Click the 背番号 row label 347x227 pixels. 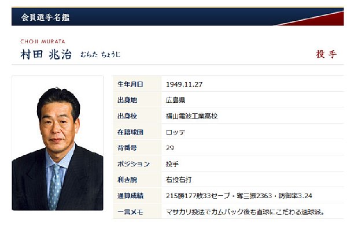127,148
